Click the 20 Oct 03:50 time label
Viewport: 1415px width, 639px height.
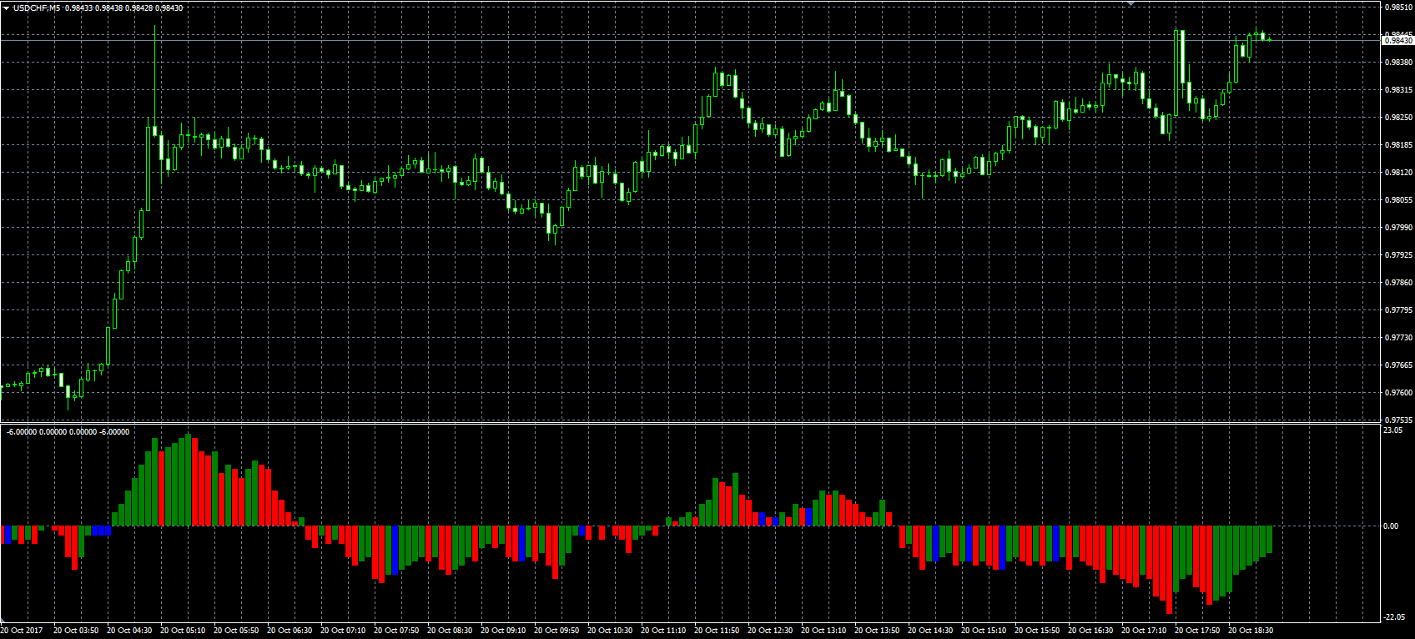pyautogui.click(x=76, y=631)
